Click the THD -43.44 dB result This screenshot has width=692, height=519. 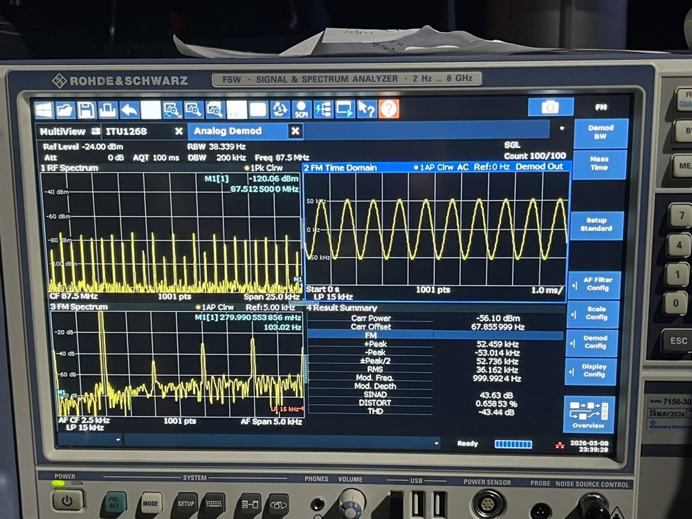click(496, 412)
